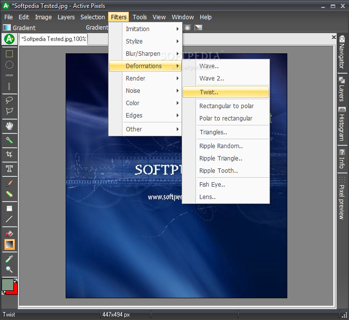Open the Tools menu
The height and width of the screenshot is (320, 349).
point(140,17)
